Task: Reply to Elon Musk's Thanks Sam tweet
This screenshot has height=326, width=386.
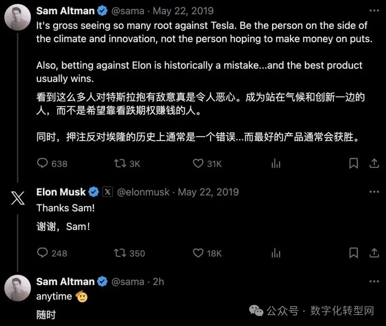Action: [x=43, y=253]
